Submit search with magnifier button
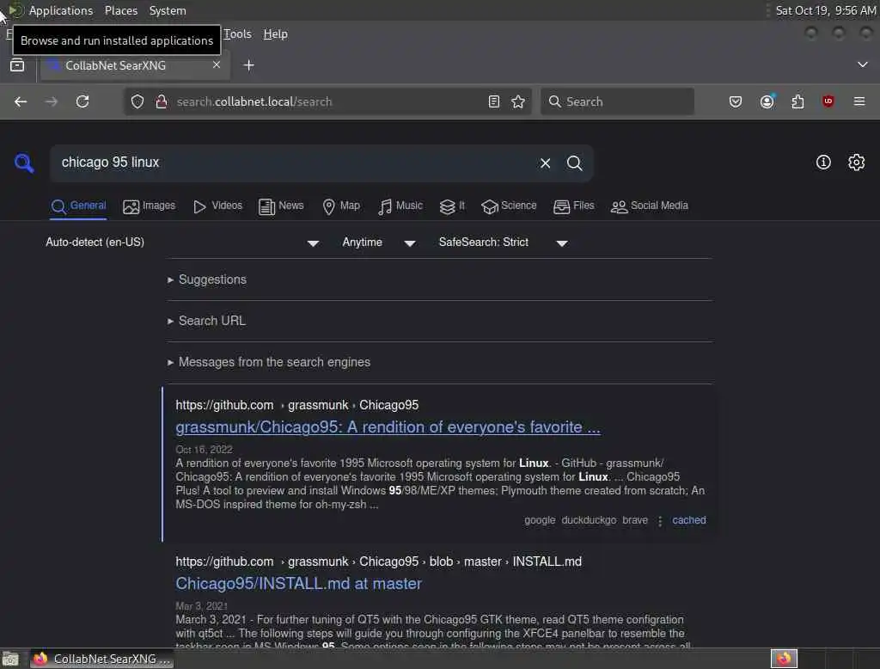 (x=574, y=163)
